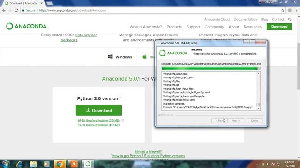
Task: Click the info icon beside 64-Bit installer
Action: [122, 120]
